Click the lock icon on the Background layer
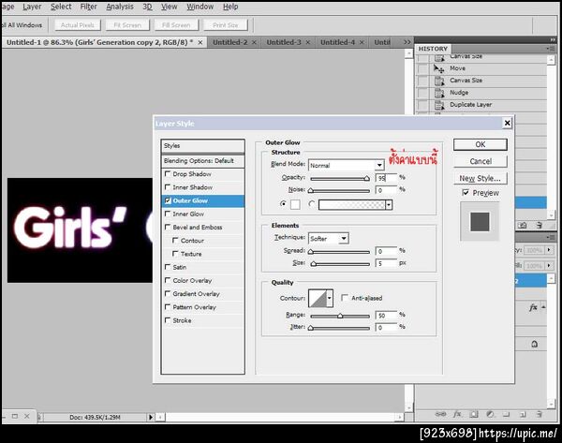The height and width of the screenshot is (443, 562). pyautogui.click(x=535, y=344)
